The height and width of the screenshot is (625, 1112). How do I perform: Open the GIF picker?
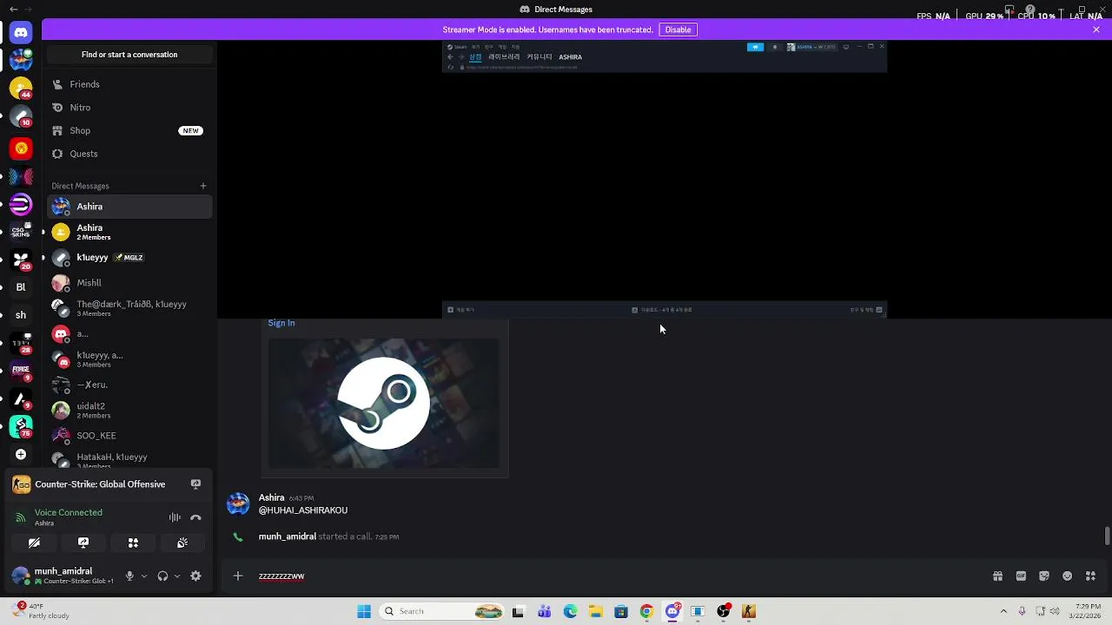[1021, 576]
